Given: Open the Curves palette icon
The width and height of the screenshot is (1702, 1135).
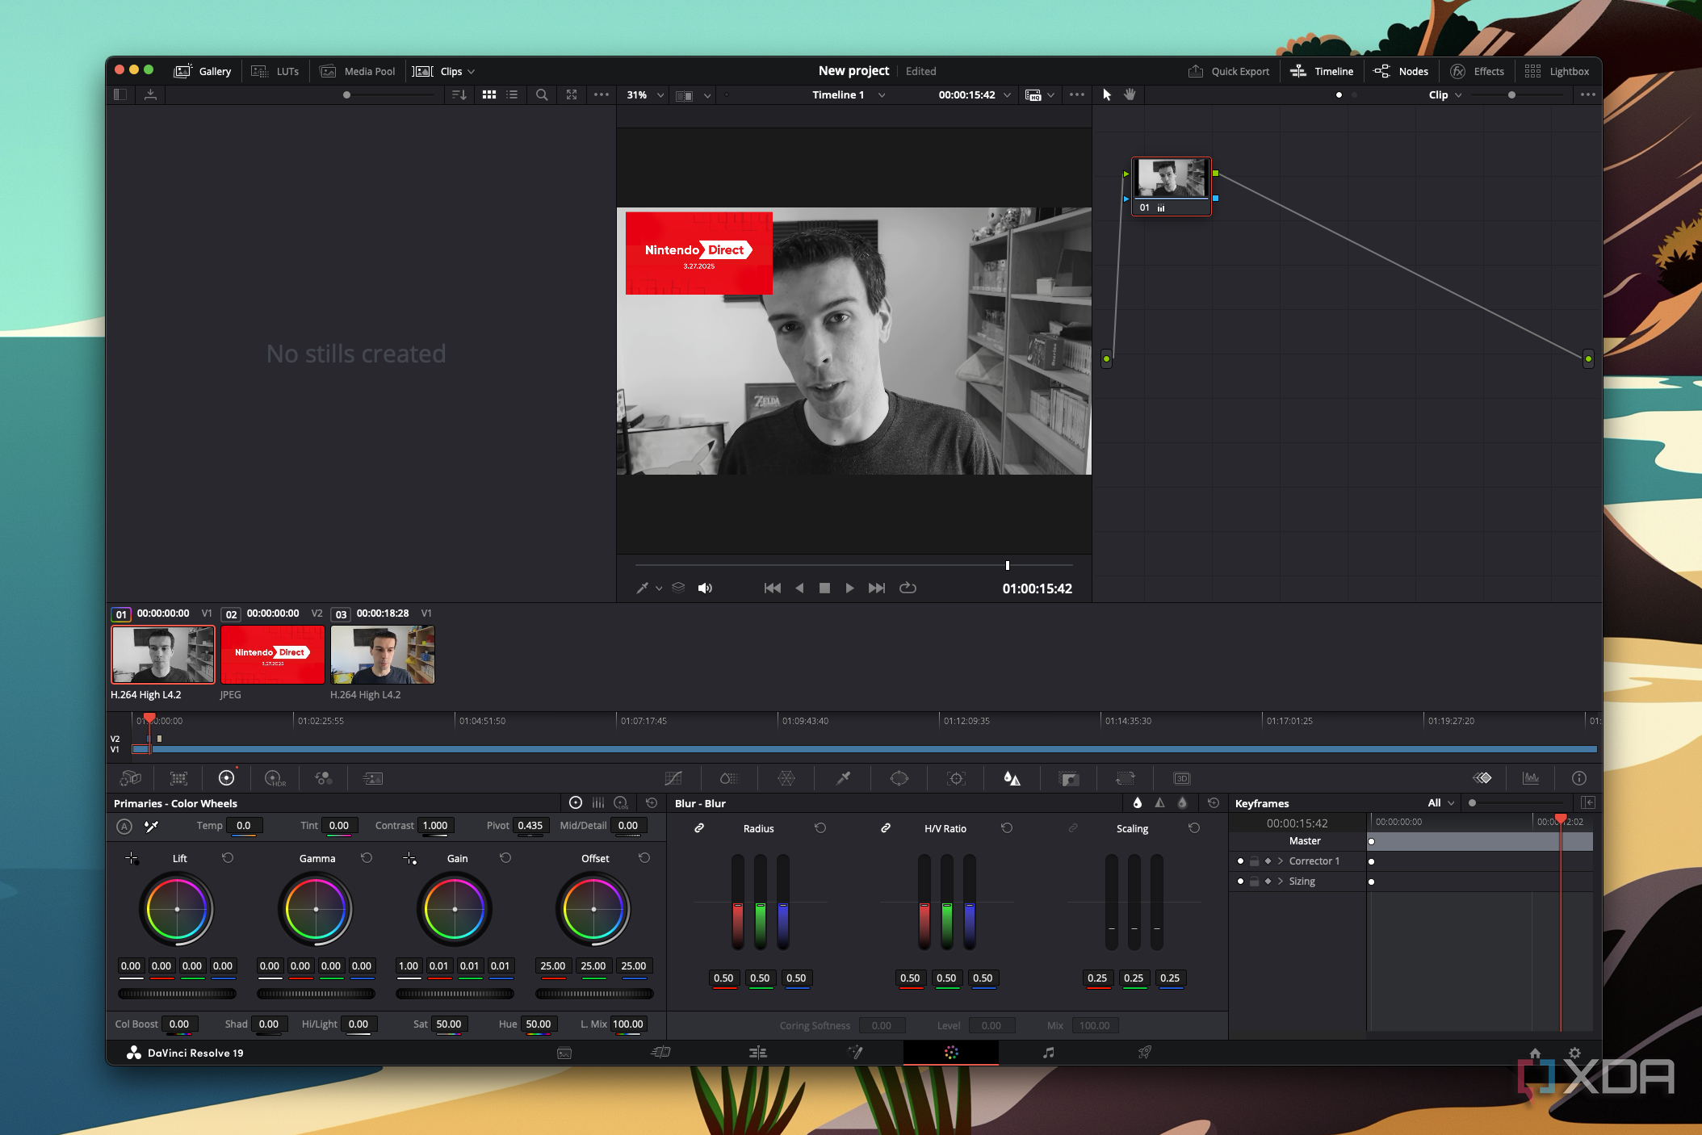Looking at the screenshot, I should pos(673,778).
